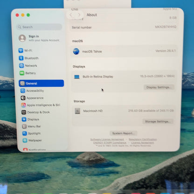Screen dimensions: 194x194
Task: Click the Search field in sidebar
Action: [x=39, y=27]
